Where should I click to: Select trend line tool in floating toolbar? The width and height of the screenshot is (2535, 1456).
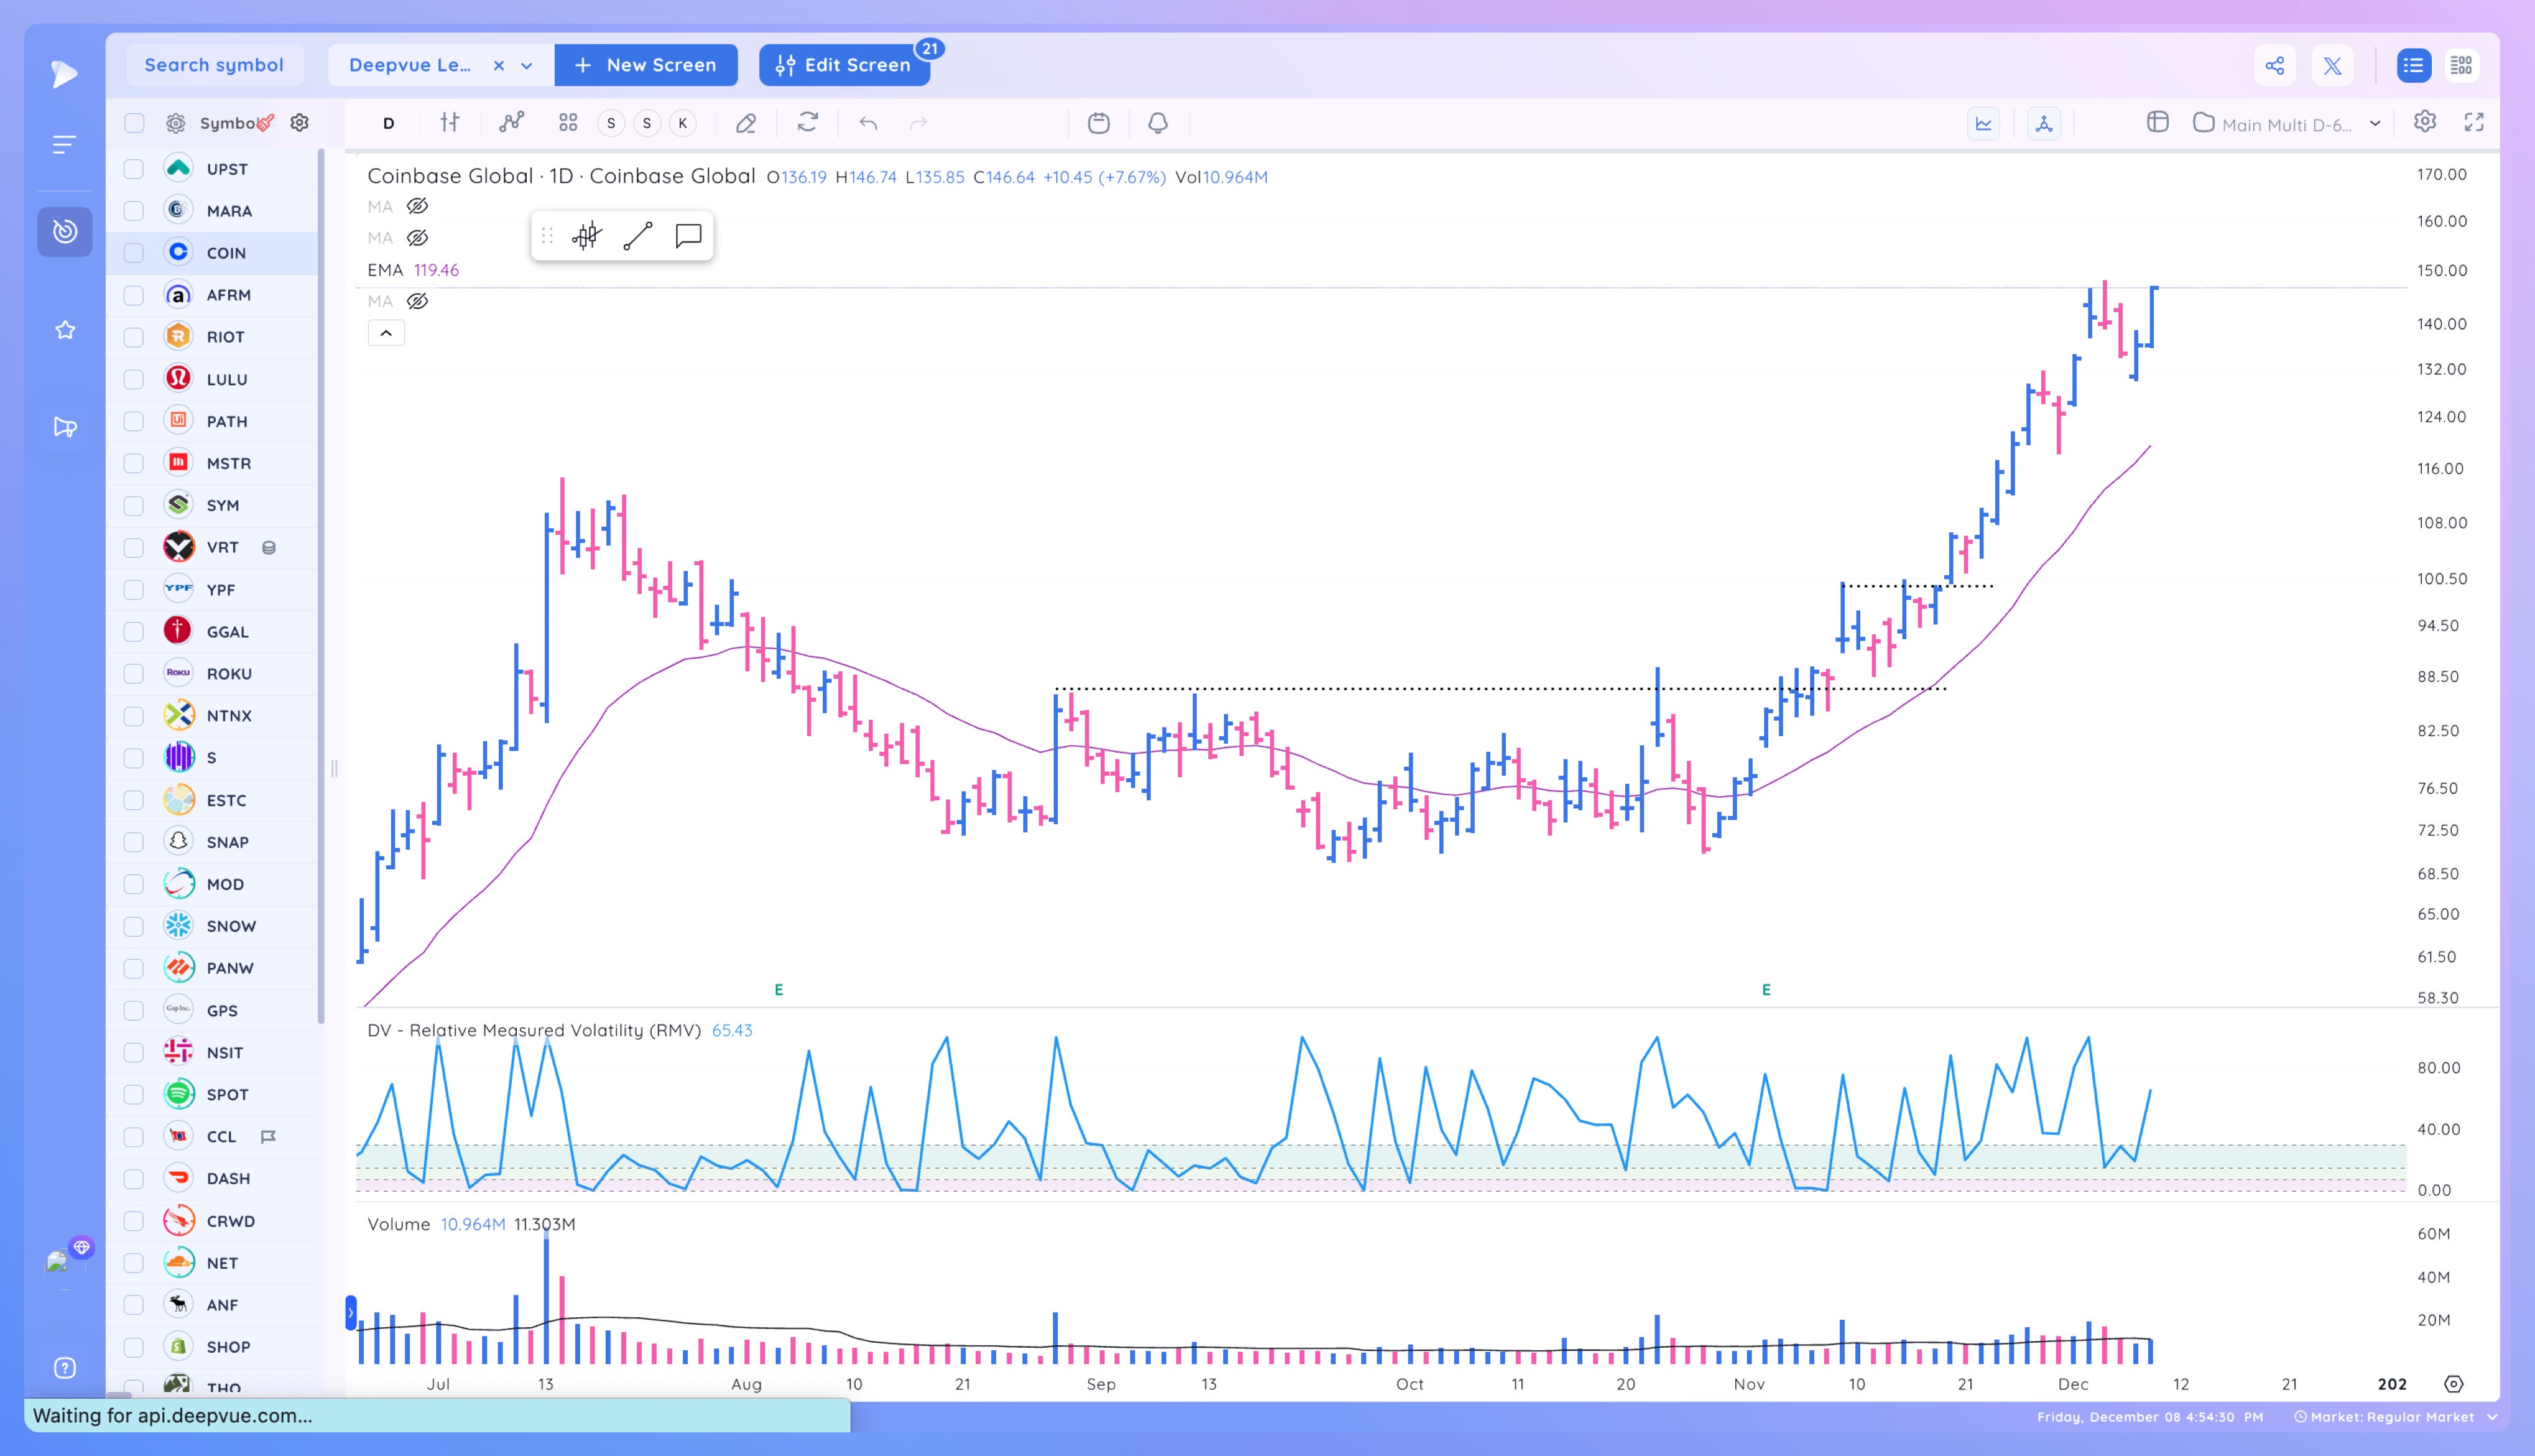[637, 236]
